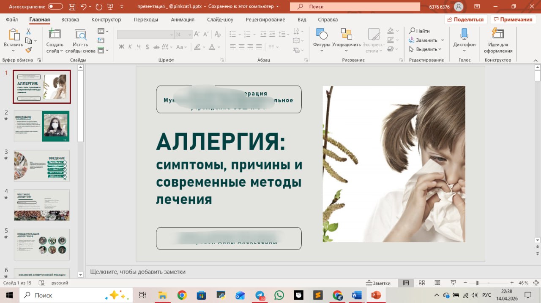The width and height of the screenshot is (541, 303).
Task: Start slideshow from beginning in title bar
Action: pyautogui.click(x=111, y=7)
